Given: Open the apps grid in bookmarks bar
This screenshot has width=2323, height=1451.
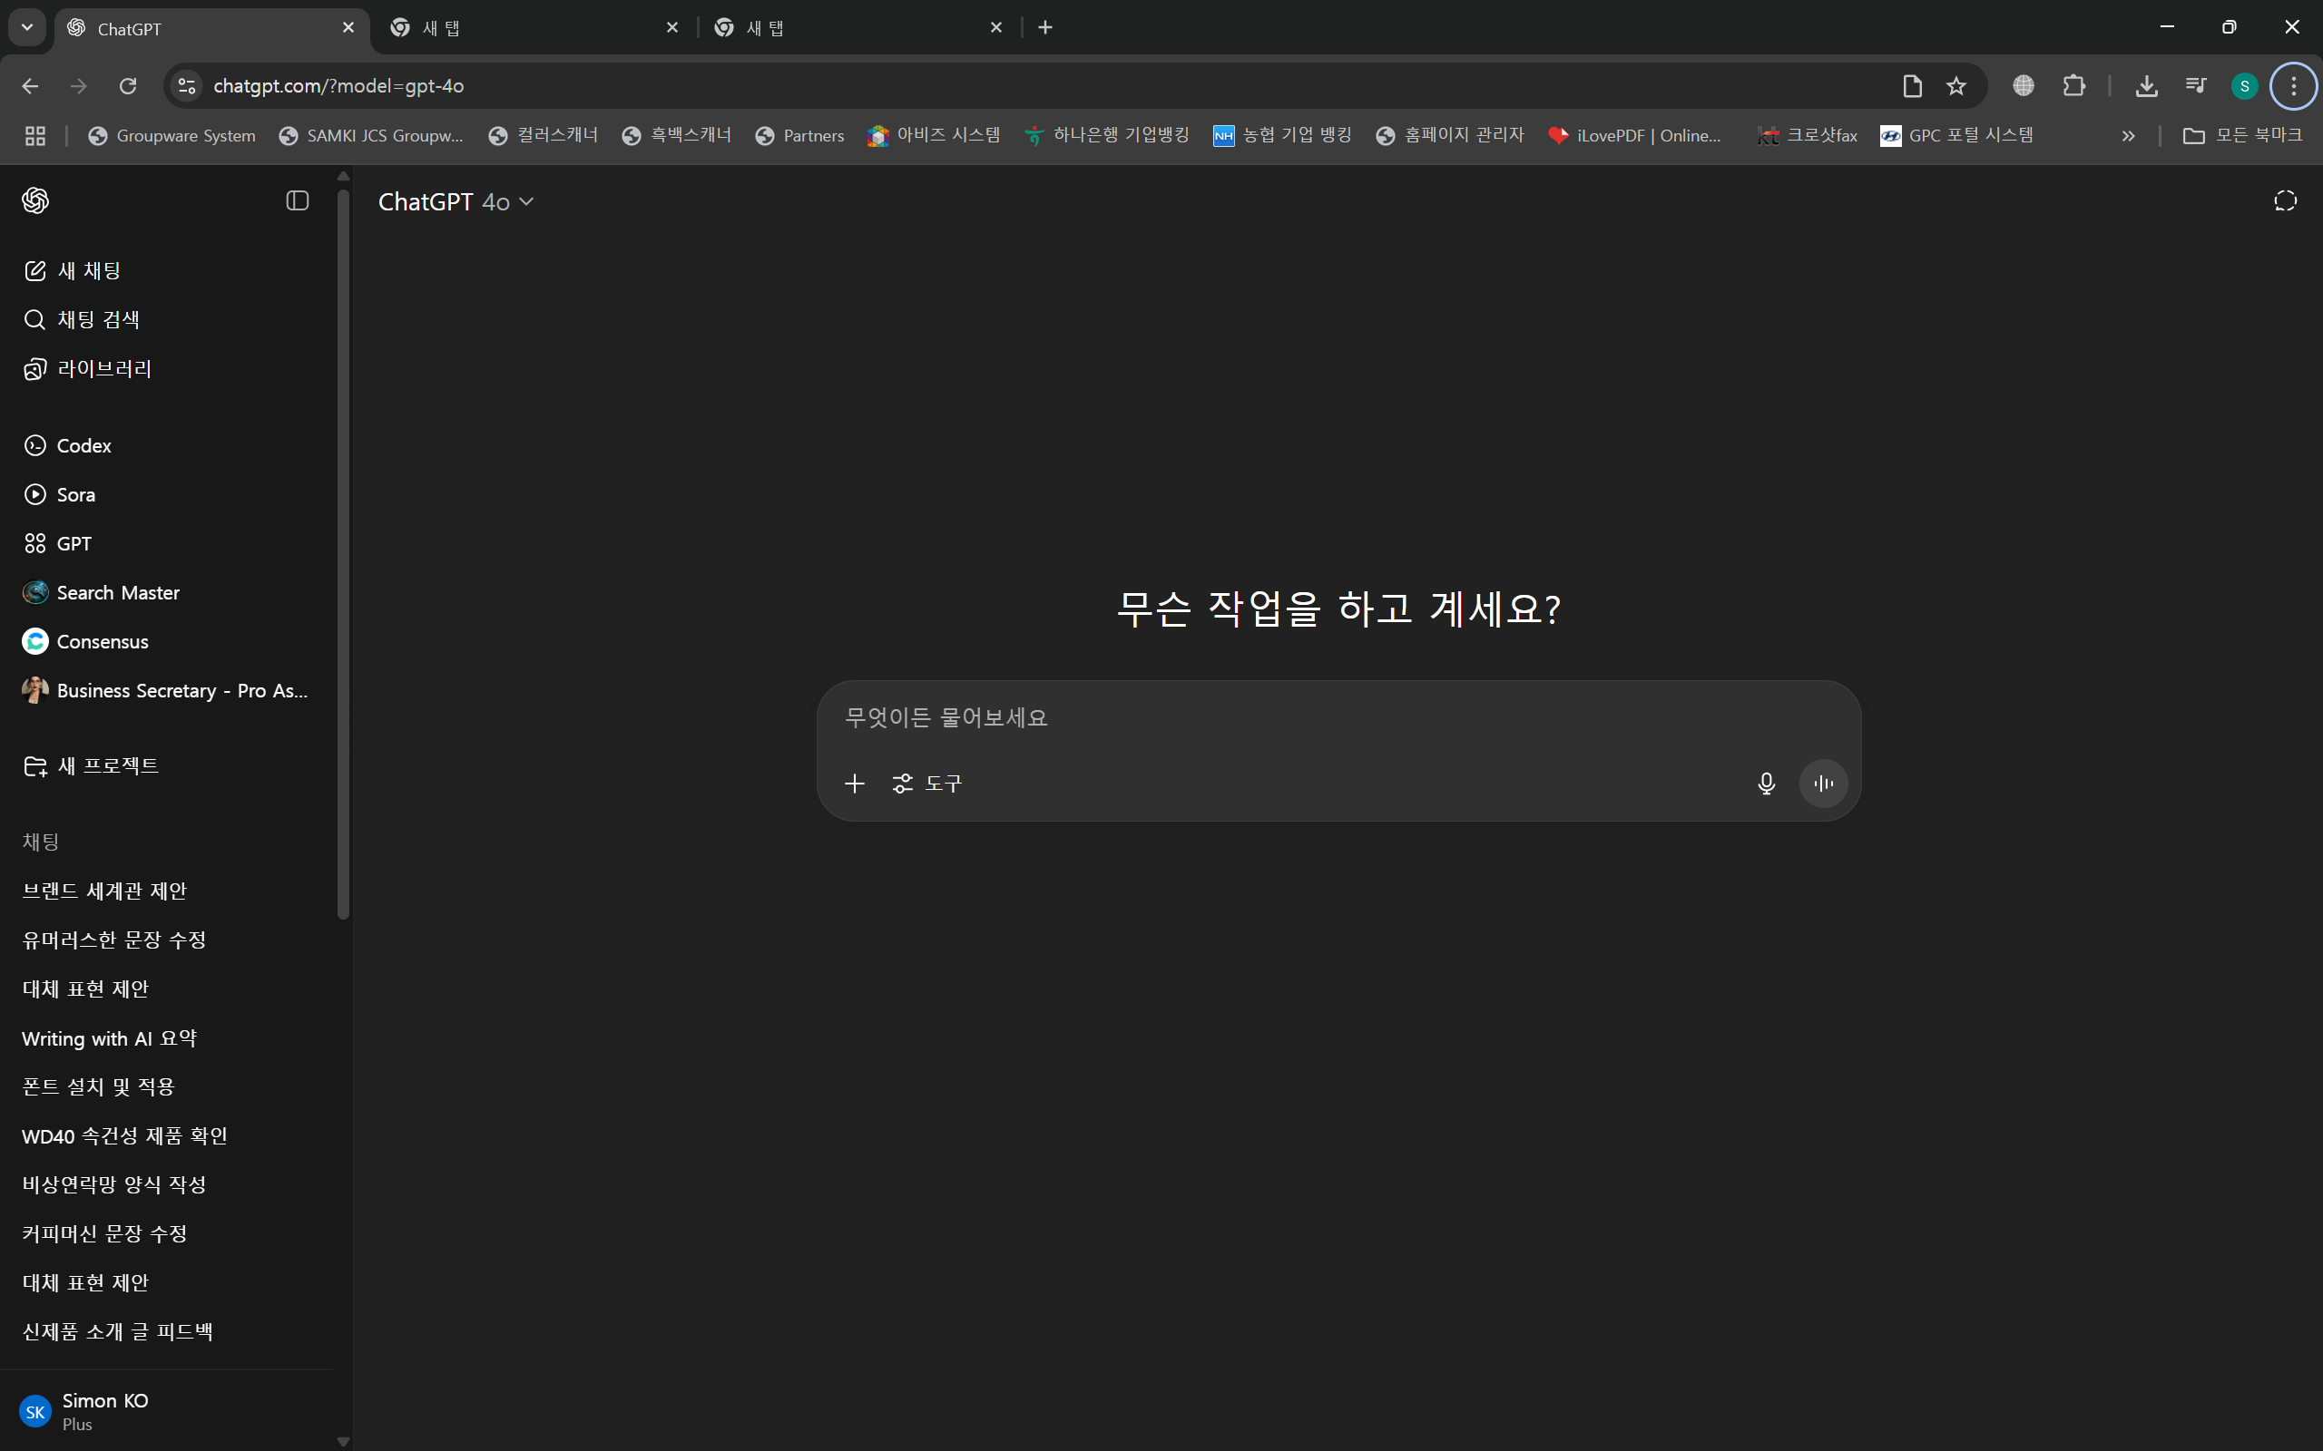Looking at the screenshot, I should [35, 136].
